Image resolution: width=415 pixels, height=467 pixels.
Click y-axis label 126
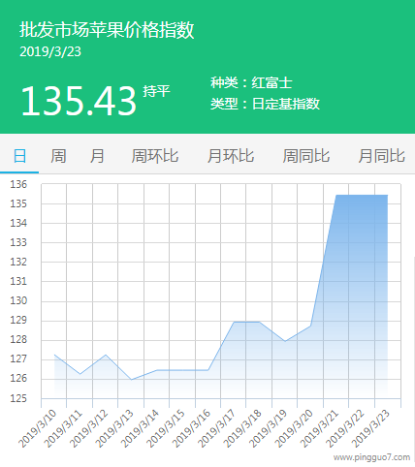tap(18, 379)
